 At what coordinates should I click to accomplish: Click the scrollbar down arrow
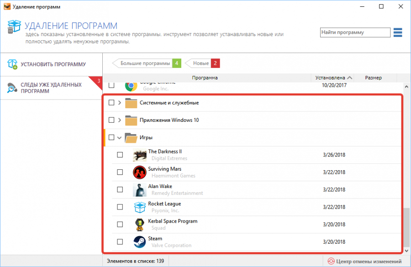(406, 251)
